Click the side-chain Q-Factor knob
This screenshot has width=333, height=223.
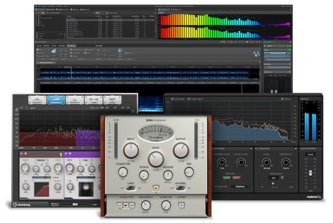coord(166,205)
